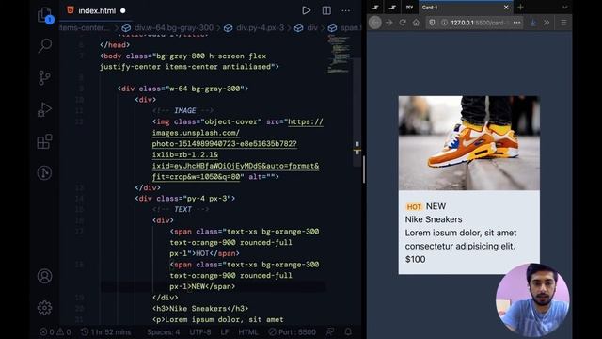Click the sneaker image in preview
Screen dimensions: 602x339
tap(468, 143)
